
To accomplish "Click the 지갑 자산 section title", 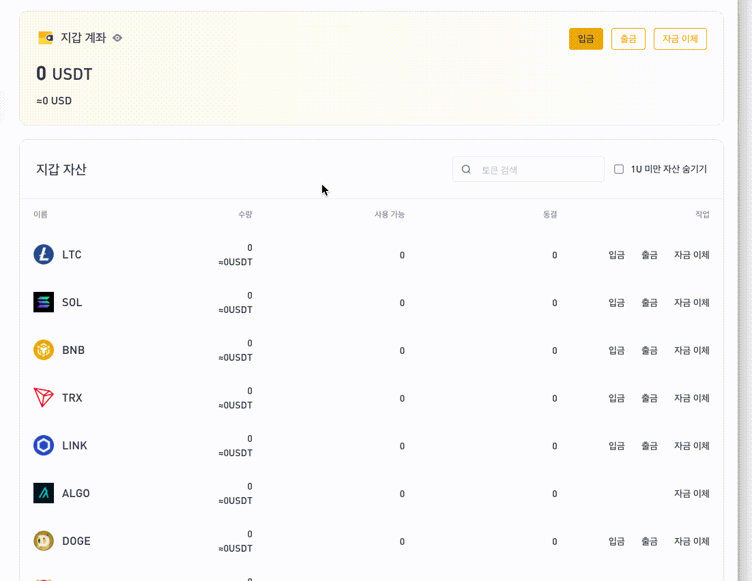I will 61,169.
